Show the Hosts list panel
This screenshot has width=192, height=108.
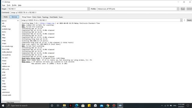(5, 17)
